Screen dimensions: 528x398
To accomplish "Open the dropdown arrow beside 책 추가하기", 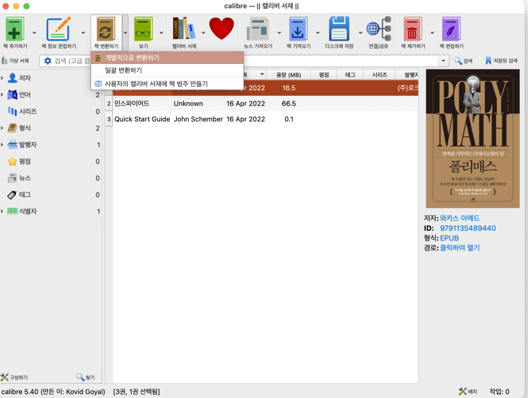I will tap(34, 33).
